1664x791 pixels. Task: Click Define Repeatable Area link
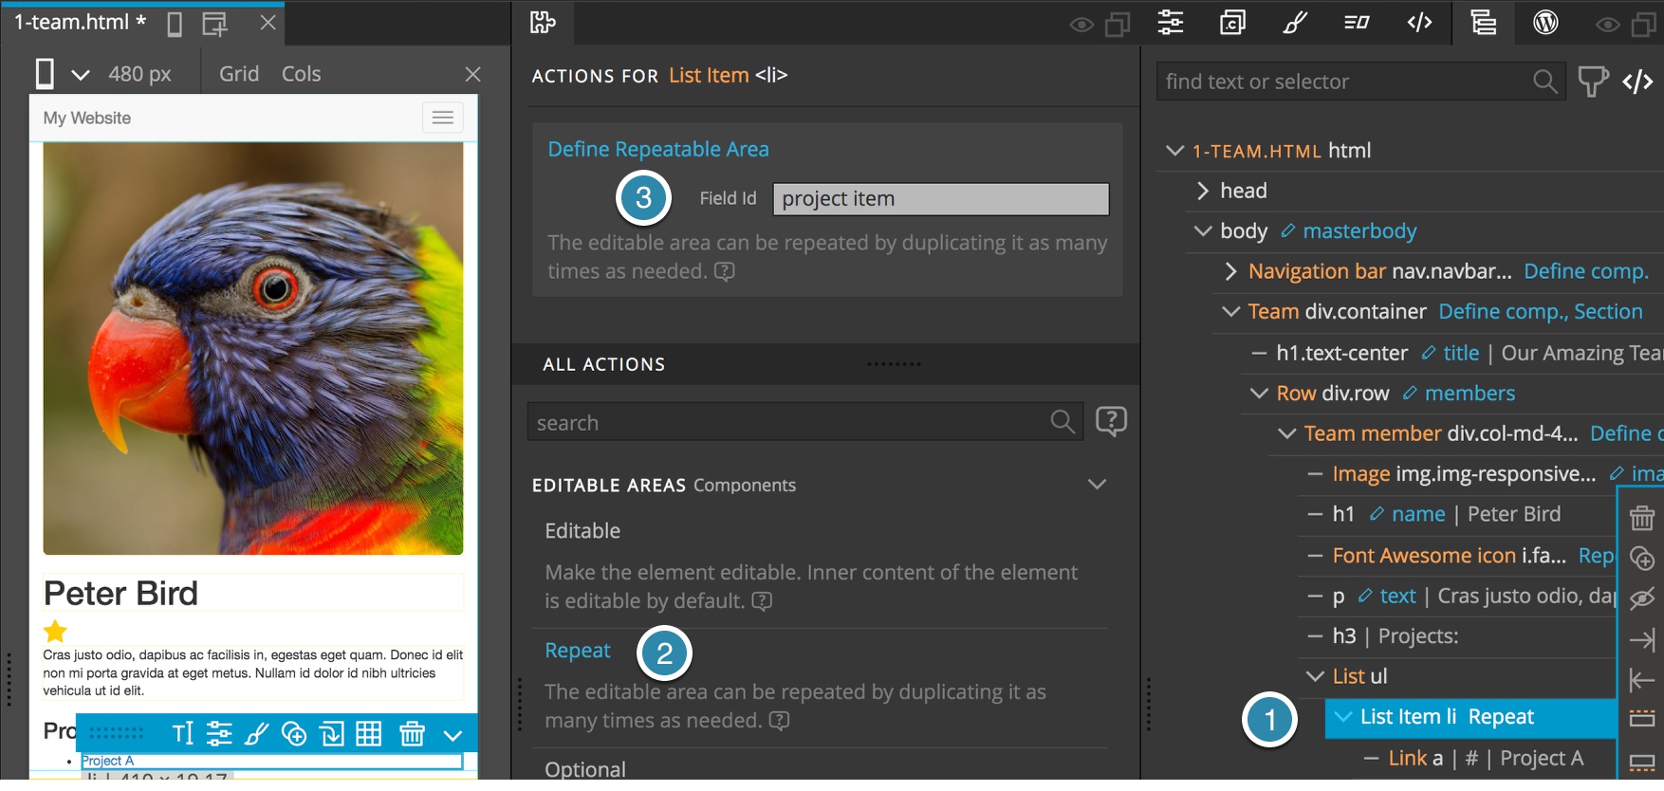[x=658, y=149]
